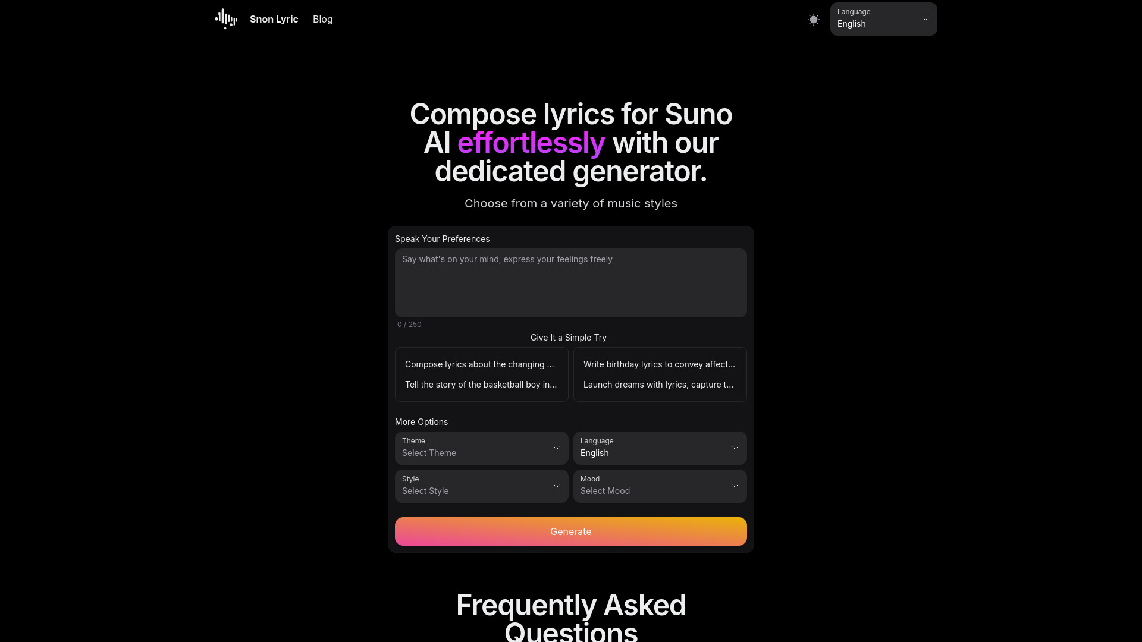Expand the Theme selector dropdown
This screenshot has width=1142, height=642.
[481, 448]
